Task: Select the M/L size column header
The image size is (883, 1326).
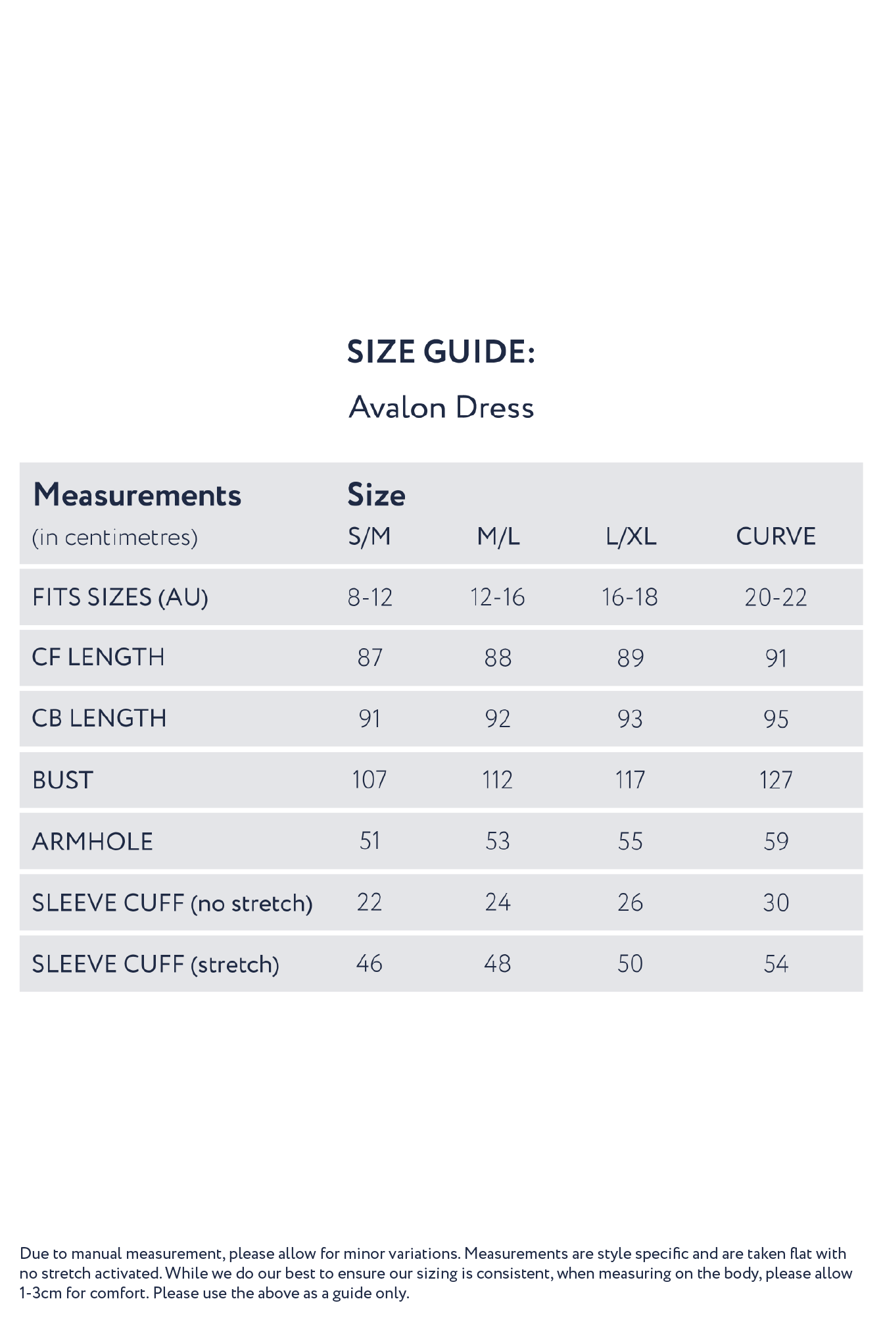Action: click(x=498, y=537)
